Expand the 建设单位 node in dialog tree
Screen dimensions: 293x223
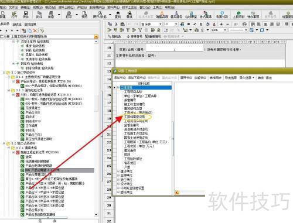point(118,171)
